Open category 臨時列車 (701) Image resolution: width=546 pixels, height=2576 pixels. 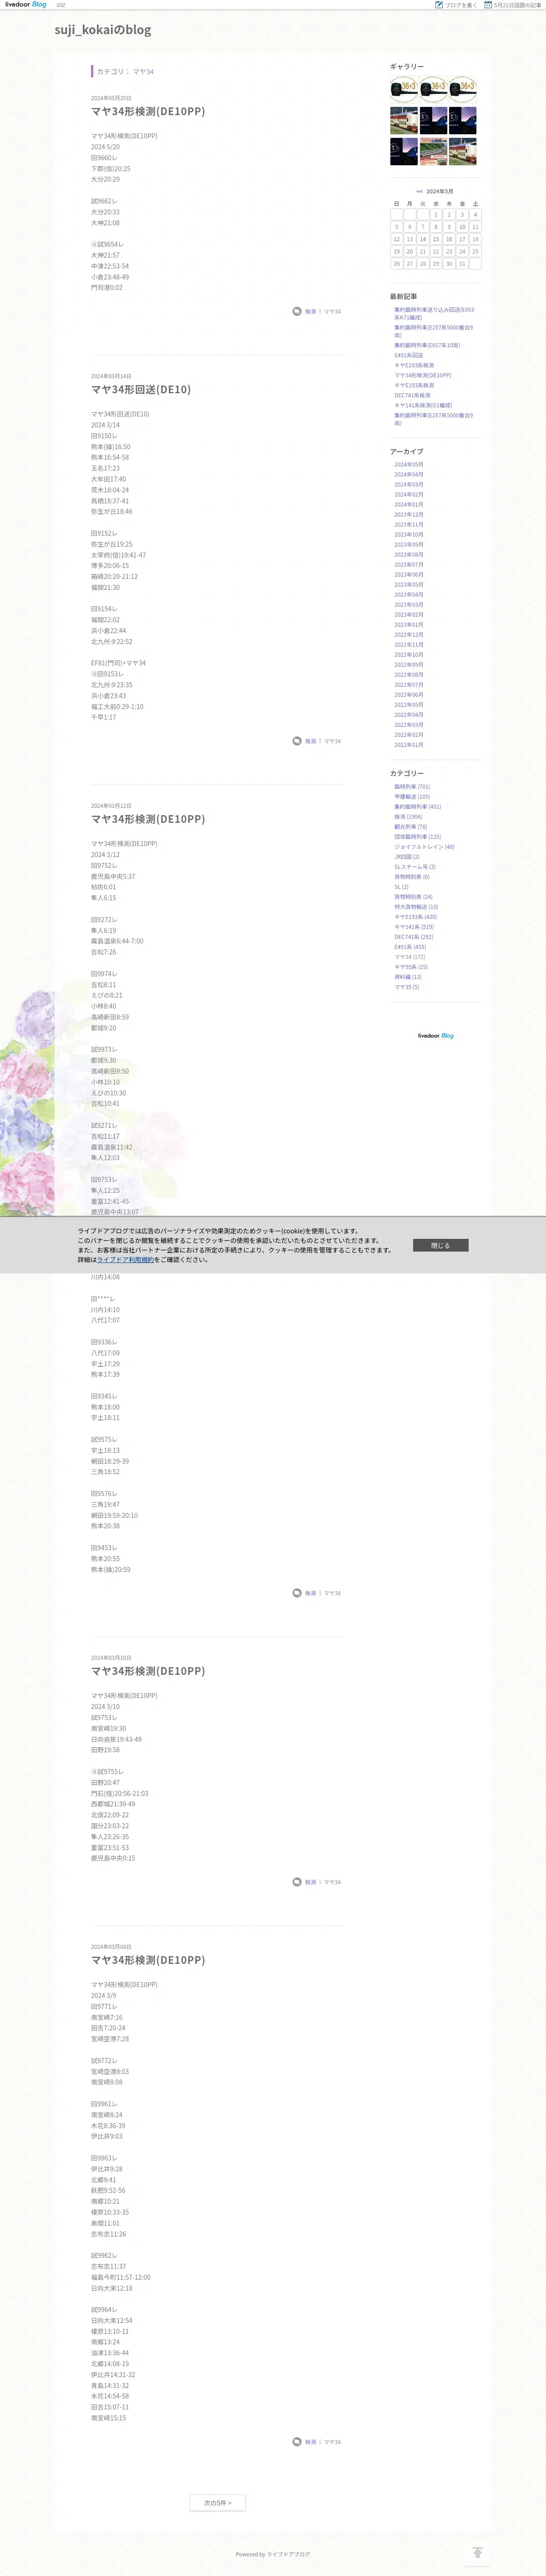point(412,787)
